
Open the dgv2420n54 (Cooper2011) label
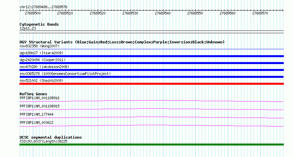point(42,60)
